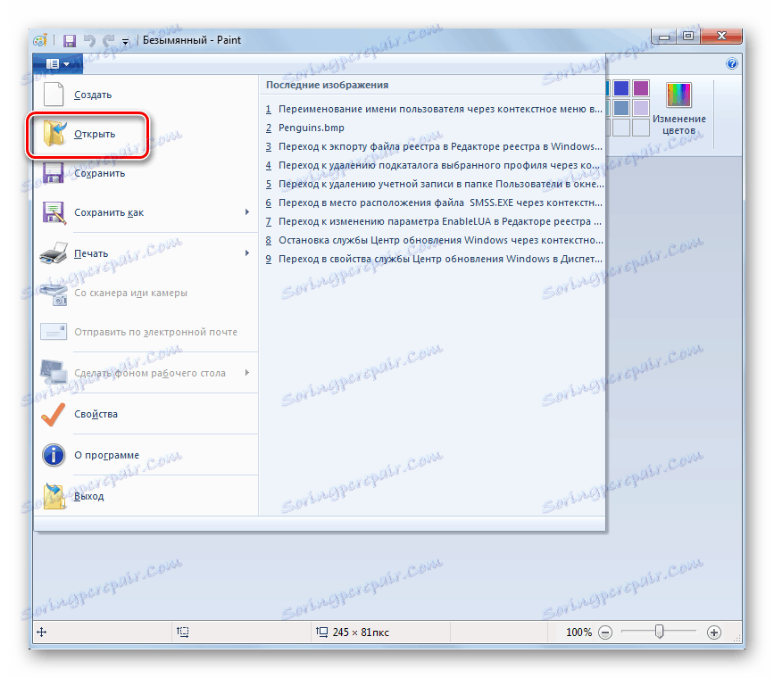Open recent image 5 Переход к удалению учетной записи
774x678 pixels.
(x=433, y=184)
